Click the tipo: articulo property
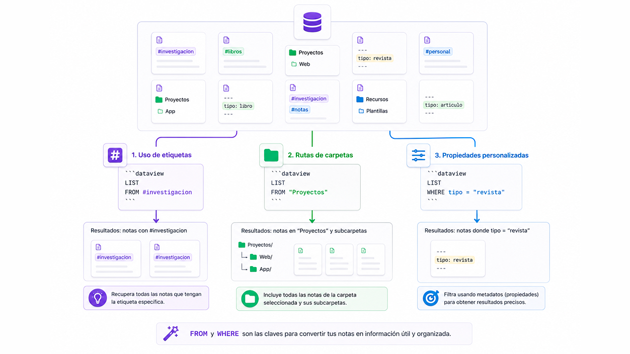The height and width of the screenshot is (354, 630). click(444, 105)
